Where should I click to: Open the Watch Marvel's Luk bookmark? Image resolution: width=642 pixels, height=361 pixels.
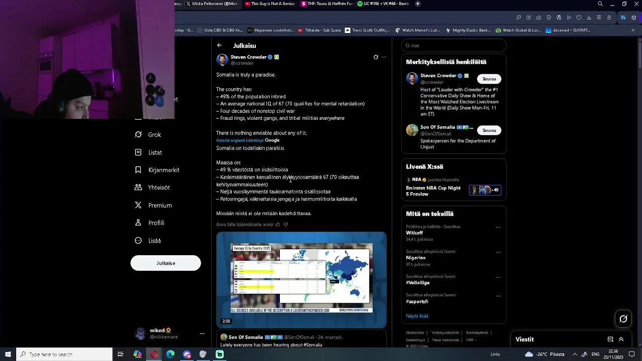coord(418,30)
